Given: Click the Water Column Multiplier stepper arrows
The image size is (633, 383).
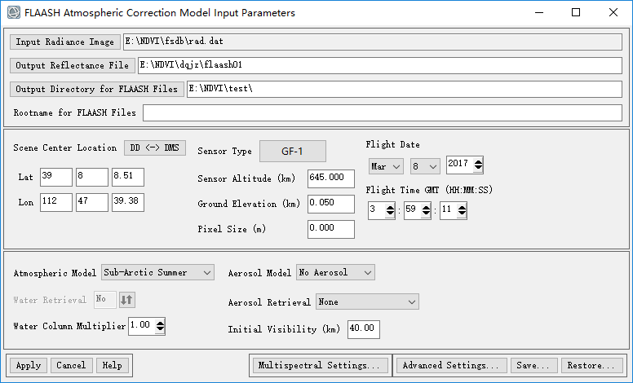Looking at the screenshot, I should 160,326.
